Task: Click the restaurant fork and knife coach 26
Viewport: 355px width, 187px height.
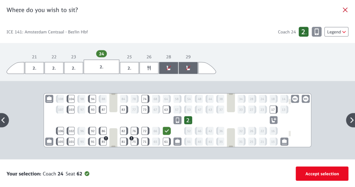Action: coord(149,68)
